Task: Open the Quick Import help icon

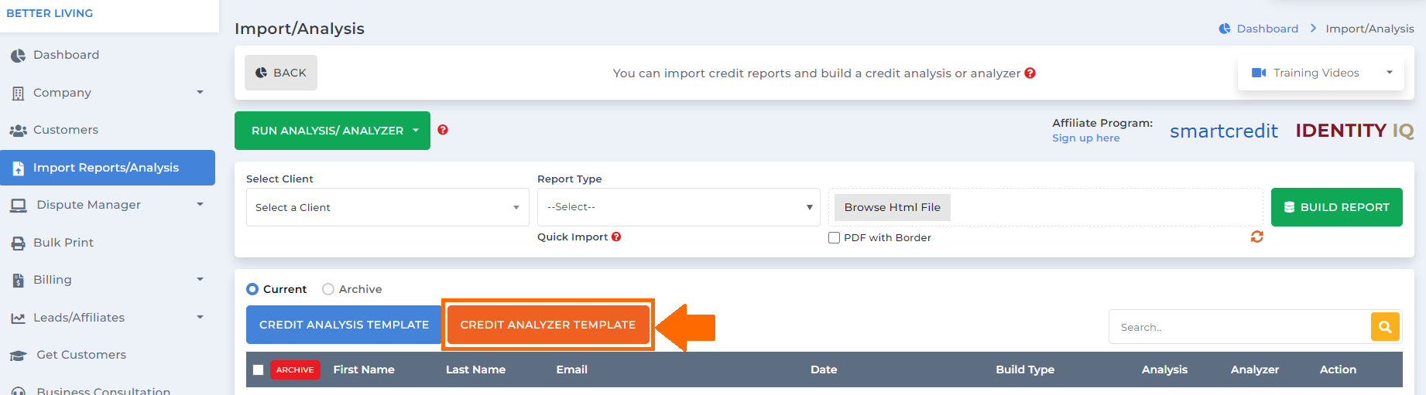Action: 616,237
